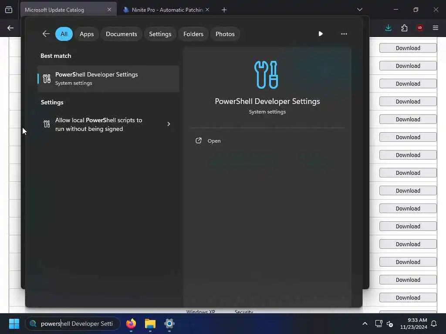Show more search filters arrow
The height and width of the screenshot is (334, 446).
click(321, 34)
